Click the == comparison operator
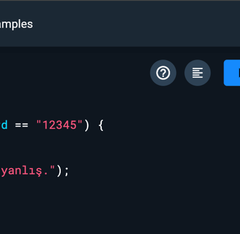Screen dimensions: 240x234 click(21, 125)
